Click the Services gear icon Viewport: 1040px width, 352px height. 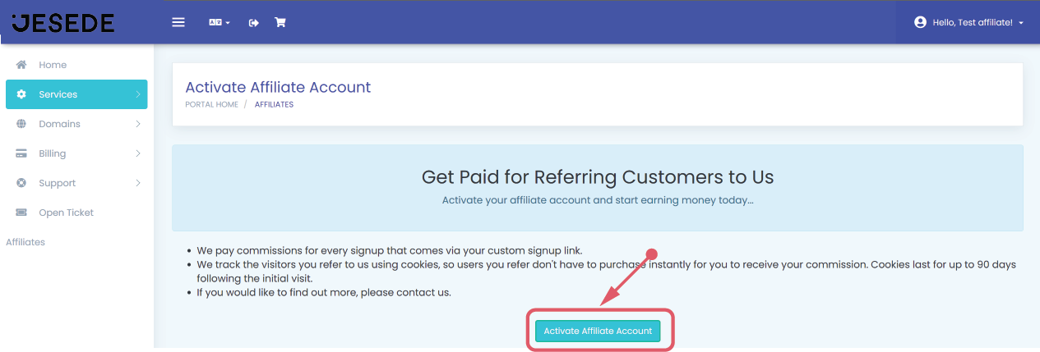point(21,94)
